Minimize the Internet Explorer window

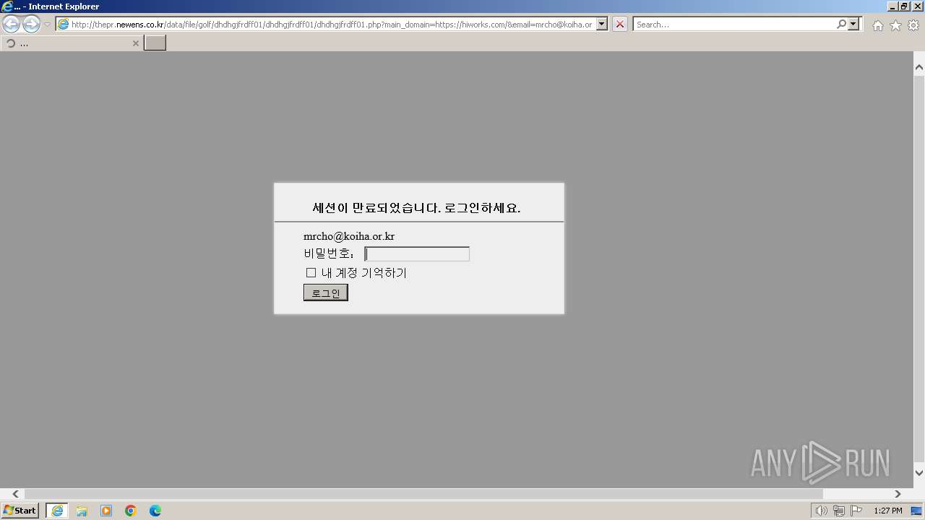coord(893,6)
